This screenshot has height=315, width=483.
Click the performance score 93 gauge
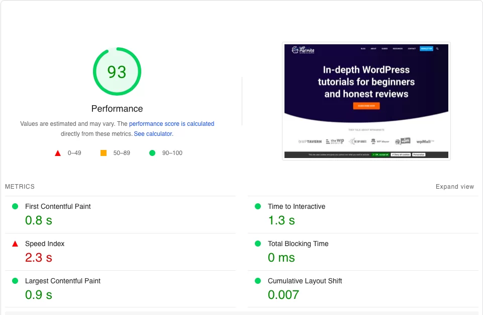[x=117, y=71]
